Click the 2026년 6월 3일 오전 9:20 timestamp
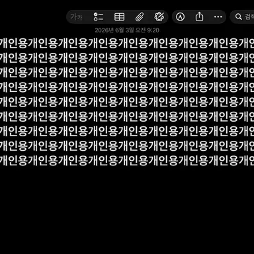The width and height of the screenshot is (254, 254). 127,30
